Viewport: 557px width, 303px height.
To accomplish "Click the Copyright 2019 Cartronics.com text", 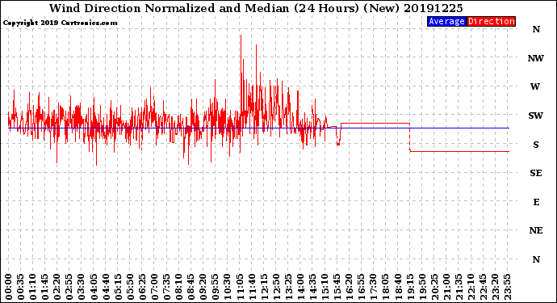I will pyautogui.click(x=60, y=23).
